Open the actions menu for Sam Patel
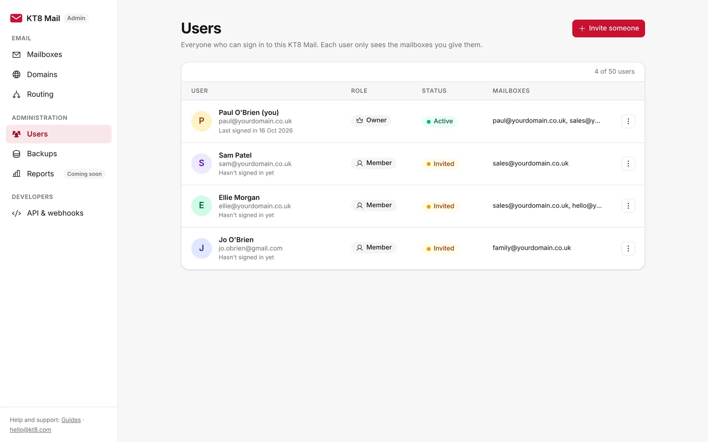 (628, 164)
